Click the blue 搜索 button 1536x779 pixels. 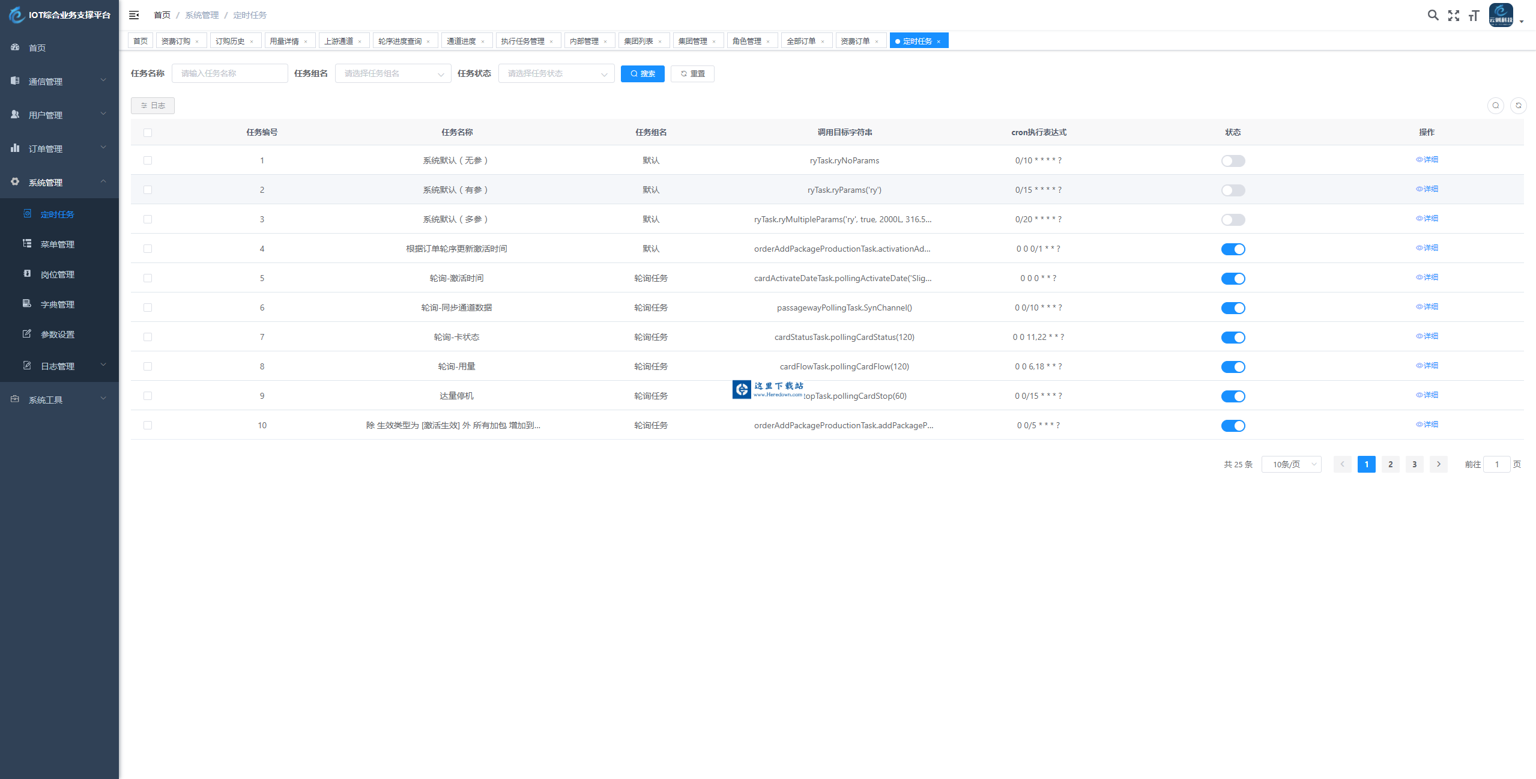click(x=642, y=74)
